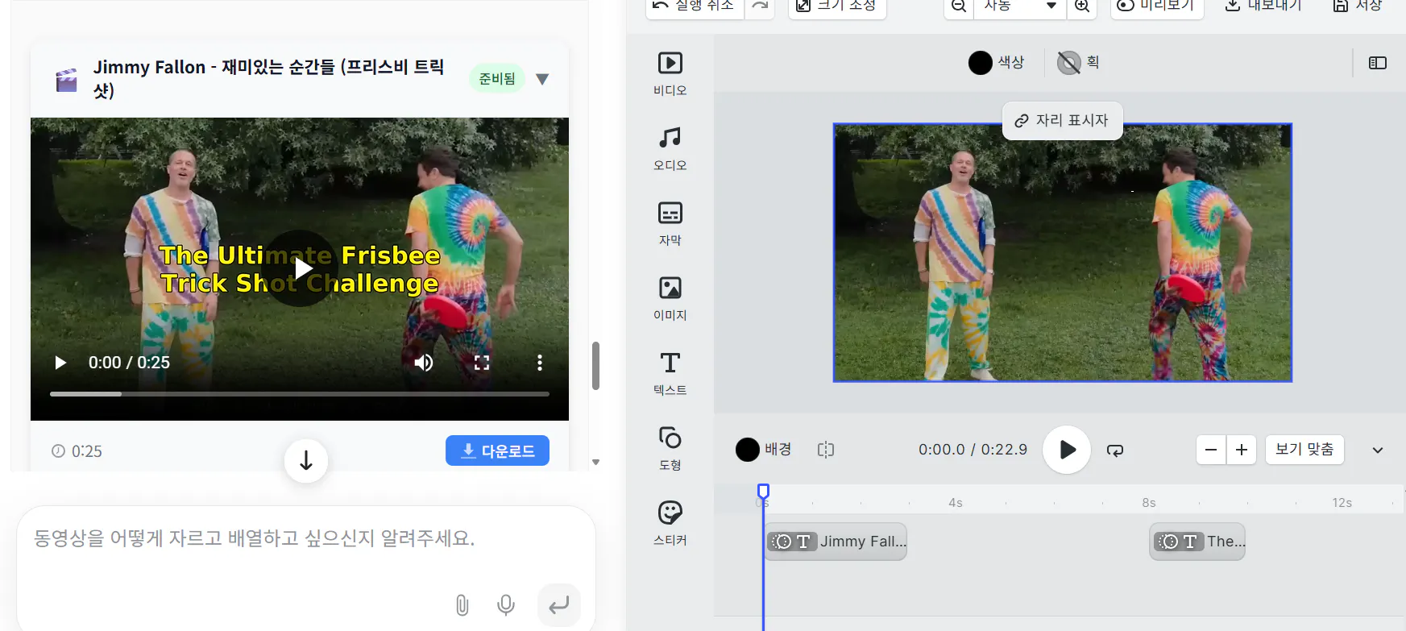Mute the chat video preview

point(424,363)
